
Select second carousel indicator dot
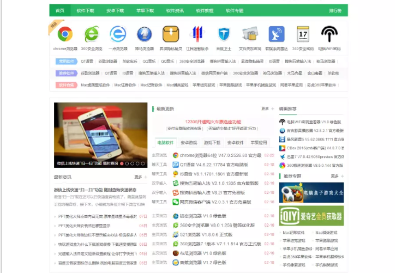pyautogui.click(x=127, y=163)
